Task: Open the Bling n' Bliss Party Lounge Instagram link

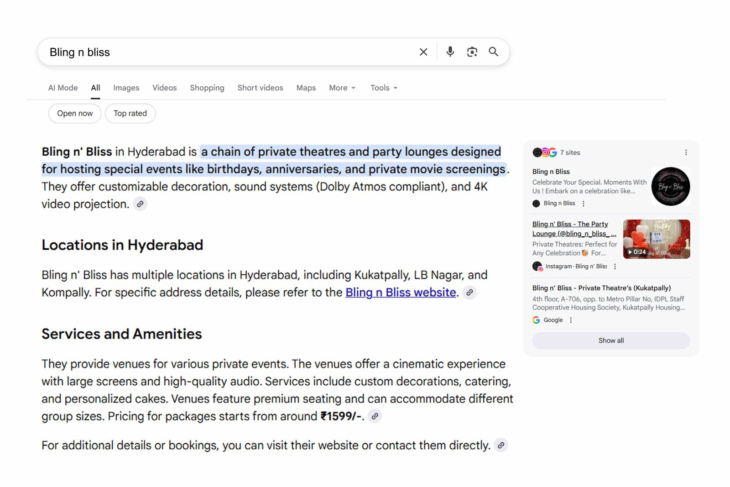Action: point(570,229)
